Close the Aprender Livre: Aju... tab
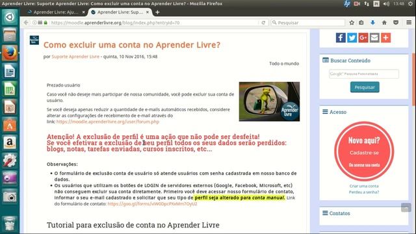This screenshot has height=234, width=416. point(84,12)
